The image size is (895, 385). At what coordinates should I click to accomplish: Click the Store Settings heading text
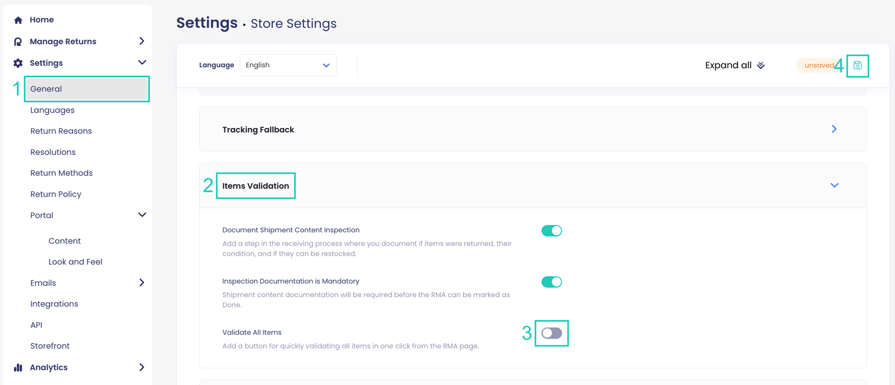[293, 23]
